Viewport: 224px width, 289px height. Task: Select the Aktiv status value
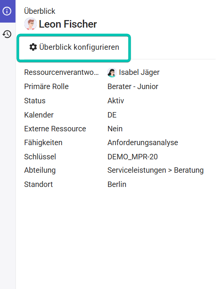point(116,101)
